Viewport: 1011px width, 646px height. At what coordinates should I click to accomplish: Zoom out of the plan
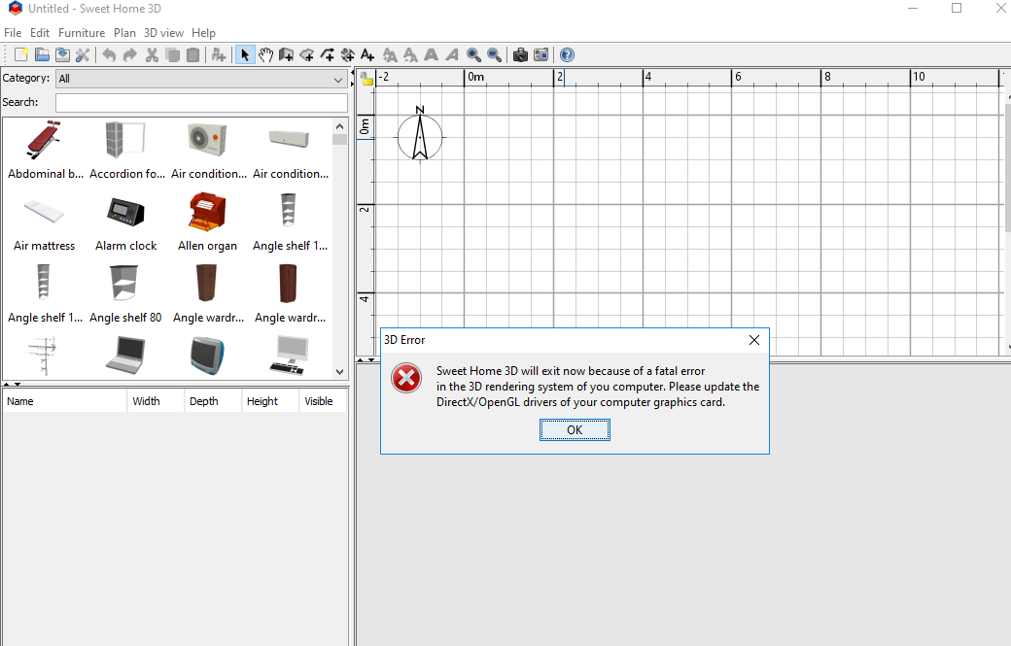(x=495, y=55)
